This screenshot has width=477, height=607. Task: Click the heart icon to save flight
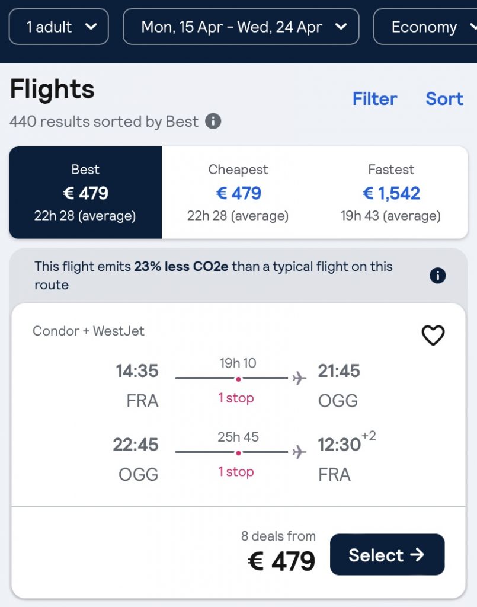point(433,336)
